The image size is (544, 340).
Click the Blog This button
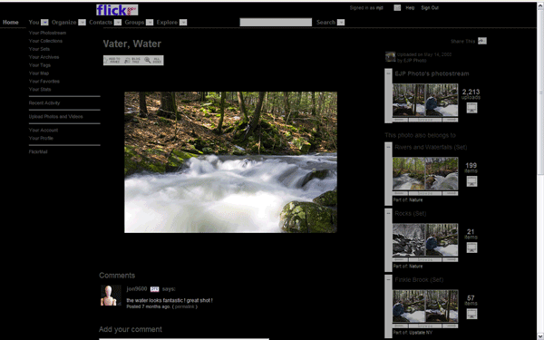tap(132, 60)
